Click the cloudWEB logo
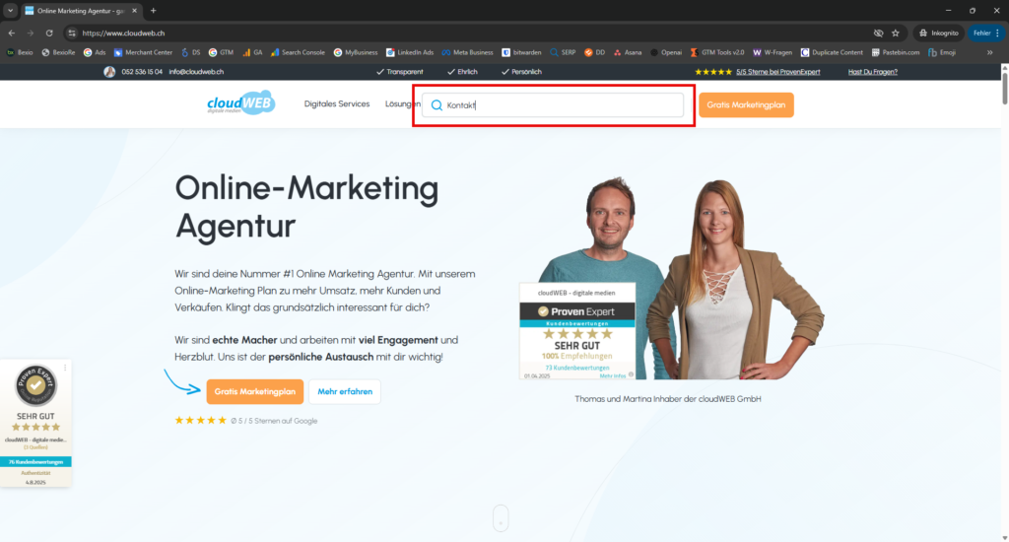This screenshot has height=542, width=1009. [x=240, y=103]
